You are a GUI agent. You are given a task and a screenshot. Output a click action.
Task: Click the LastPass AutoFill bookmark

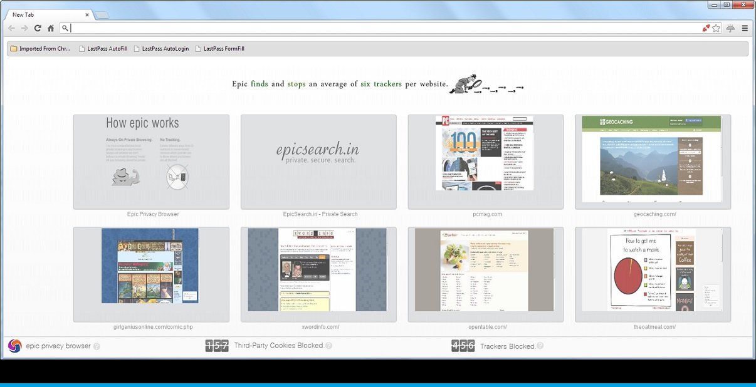click(x=103, y=49)
